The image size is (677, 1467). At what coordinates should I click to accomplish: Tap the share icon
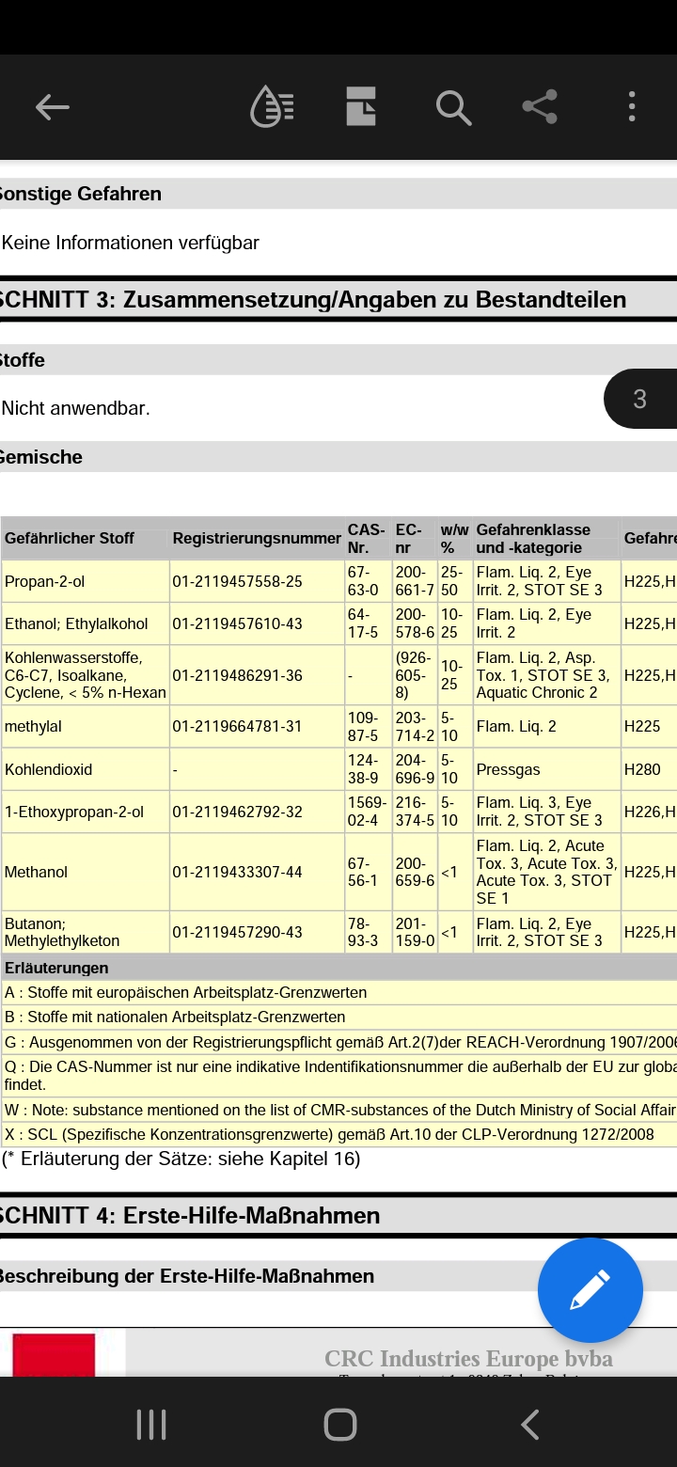(540, 106)
